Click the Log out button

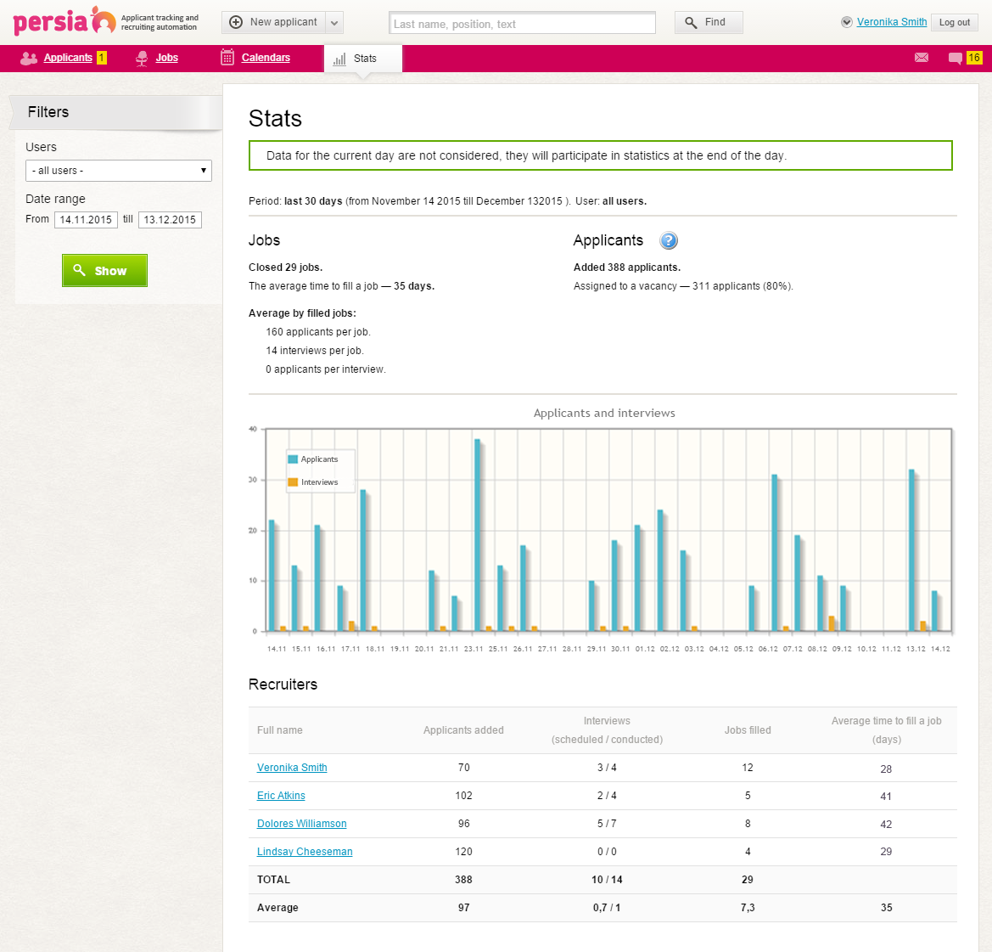[954, 22]
